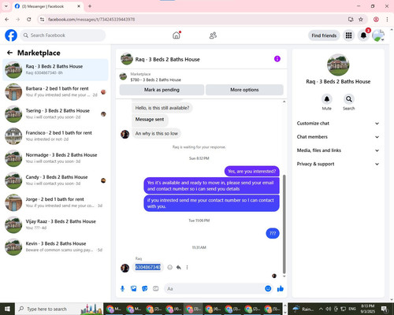
Task: Open the account profile picture menu
Action: 378,35
